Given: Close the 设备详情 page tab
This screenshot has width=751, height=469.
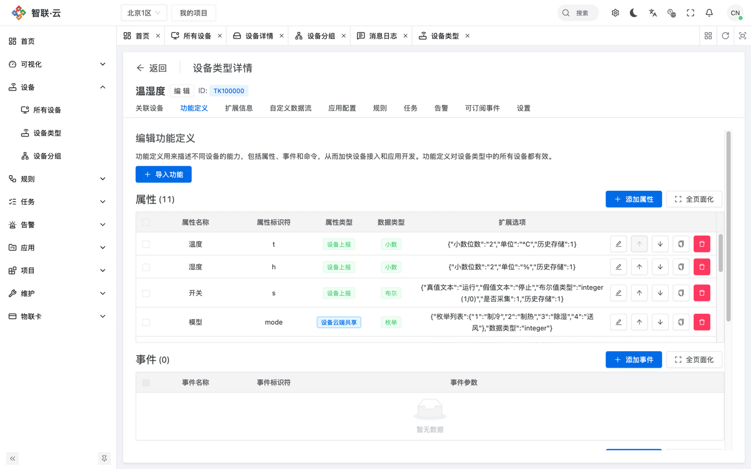Looking at the screenshot, I should click(282, 36).
